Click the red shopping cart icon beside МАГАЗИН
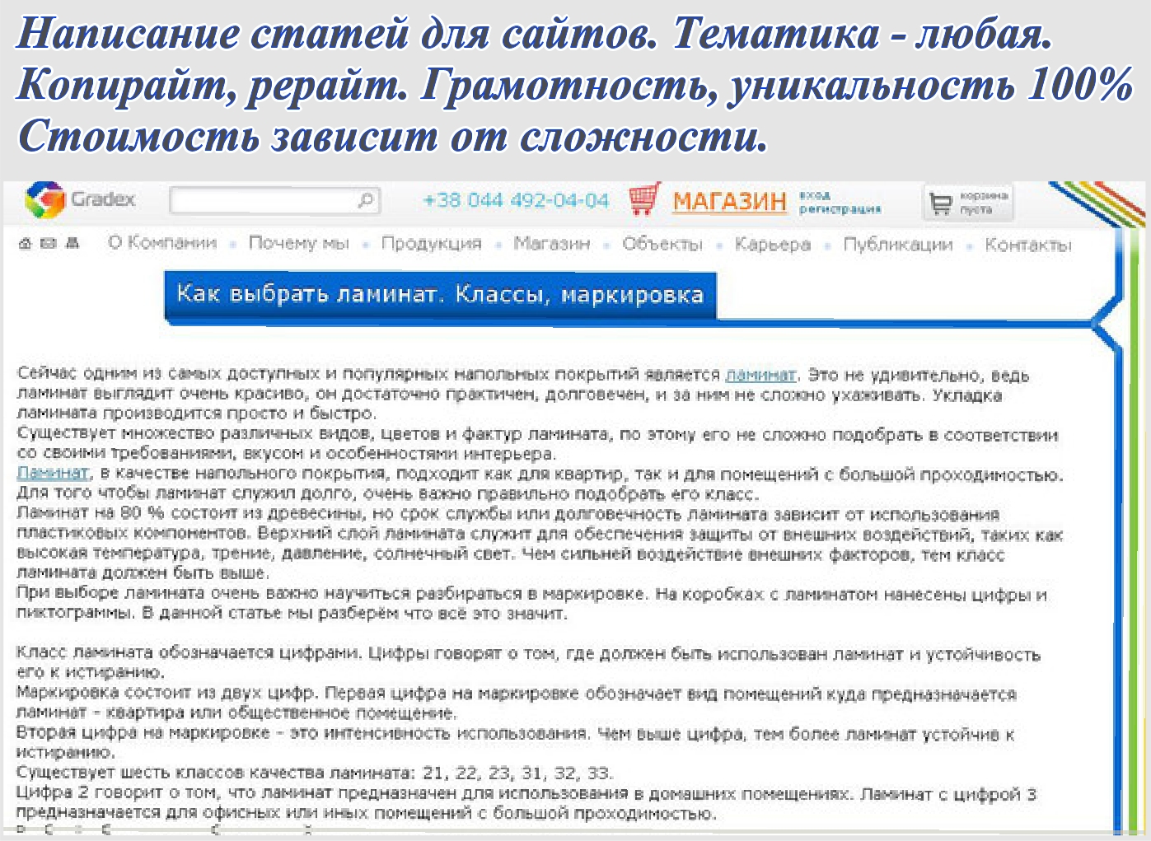Image resolution: width=1151 pixels, height=841 pixels. tap(646, 198)
